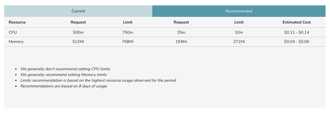Image resolution: width=330 pixels, height=116 pixels.
Task: Click the recommended Limit column header
Action: coord(239,22)
